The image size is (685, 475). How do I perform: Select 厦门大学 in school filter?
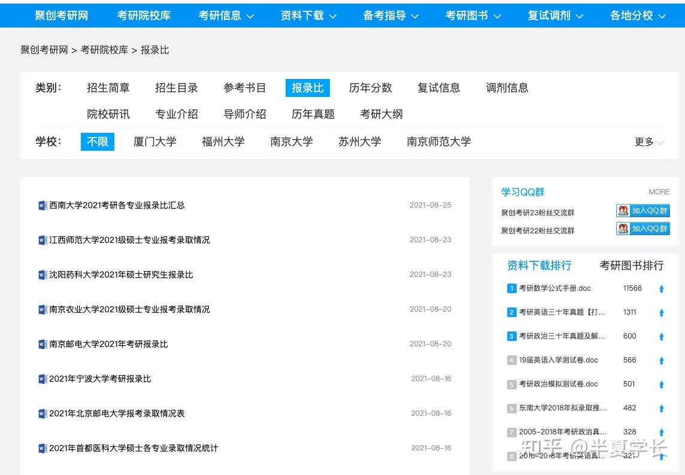155,142
